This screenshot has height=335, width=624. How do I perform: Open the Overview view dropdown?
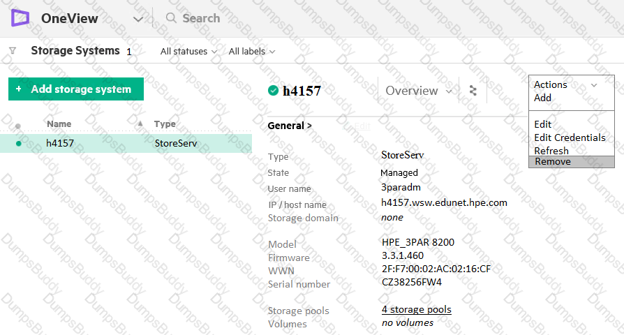point(418,91)
